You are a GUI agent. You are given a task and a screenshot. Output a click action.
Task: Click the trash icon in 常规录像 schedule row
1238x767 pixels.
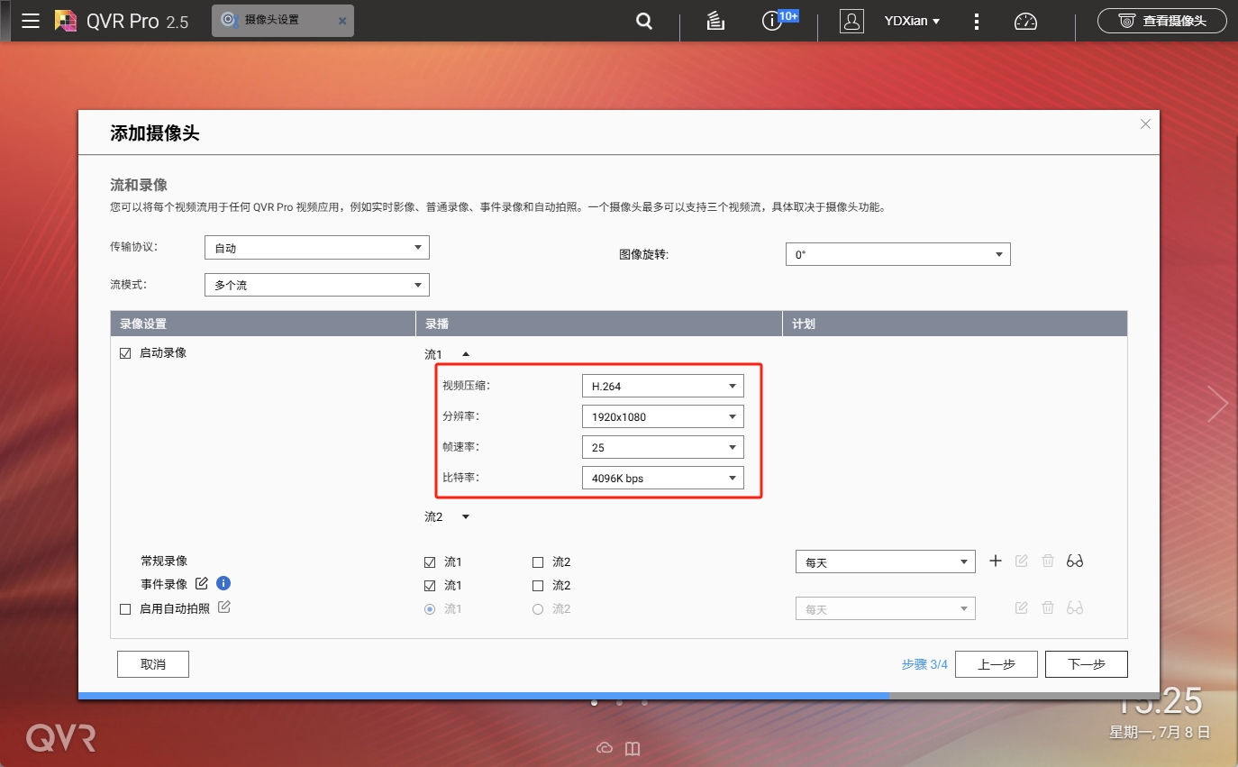(x=1048, y=561)
